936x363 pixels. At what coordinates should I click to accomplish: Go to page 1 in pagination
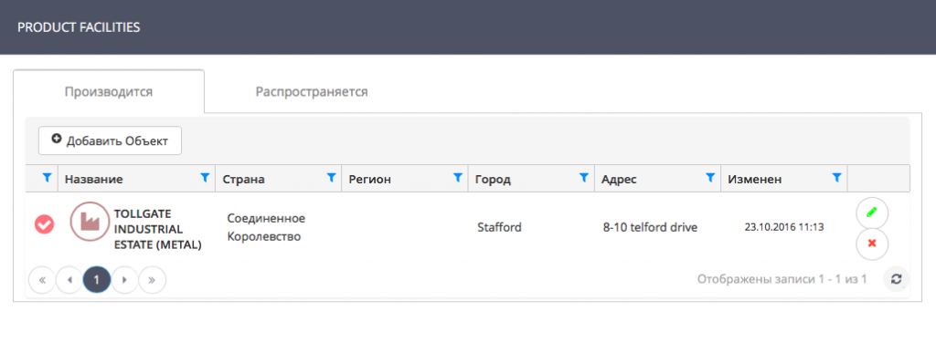(97, 280)
